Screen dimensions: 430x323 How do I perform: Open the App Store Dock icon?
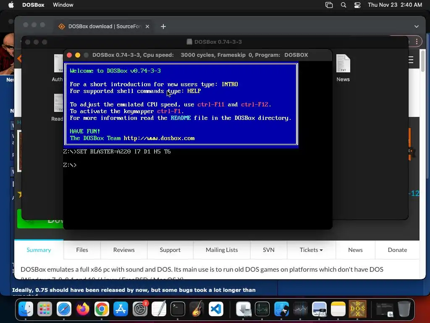point(121,309)
